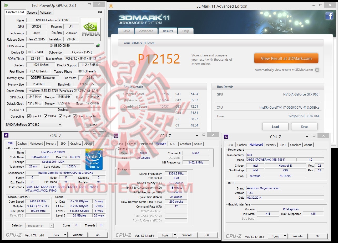Open the Validation tab in GPU-Z
This screenshot has height=243, width=338.
click(x=46, y=12)
